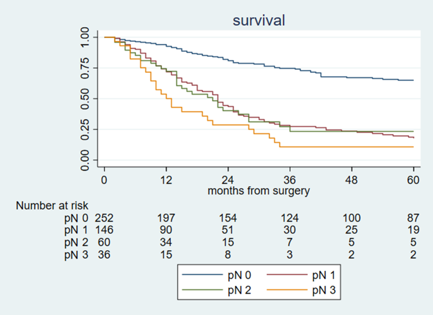Select the orange pN 3 legend line
Viewport: 433px width, 315px height.
click(x=286, y=290)
